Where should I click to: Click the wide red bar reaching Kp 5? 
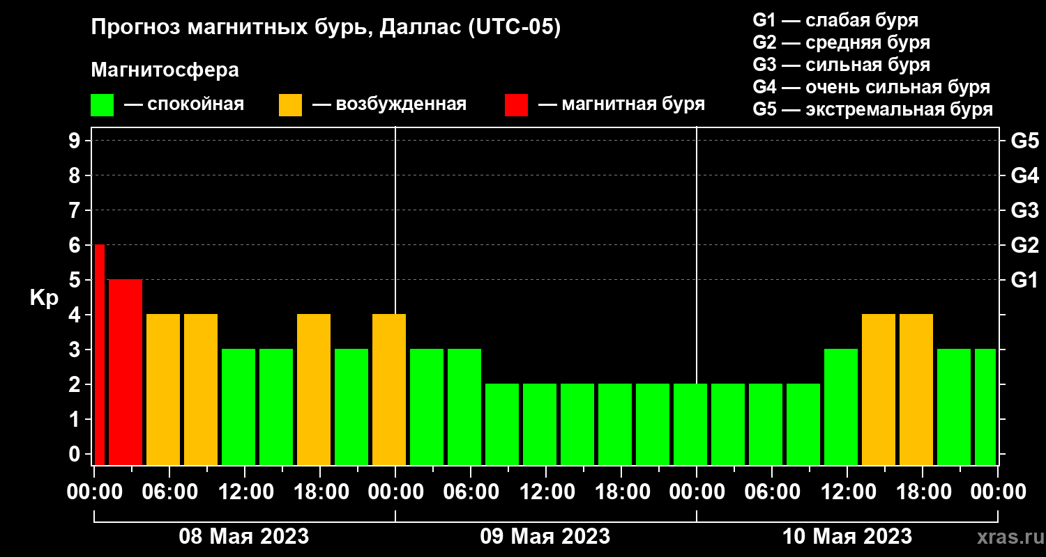pos(126,372)
